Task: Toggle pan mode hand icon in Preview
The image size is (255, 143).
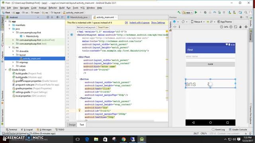Action: coord(240,27)
